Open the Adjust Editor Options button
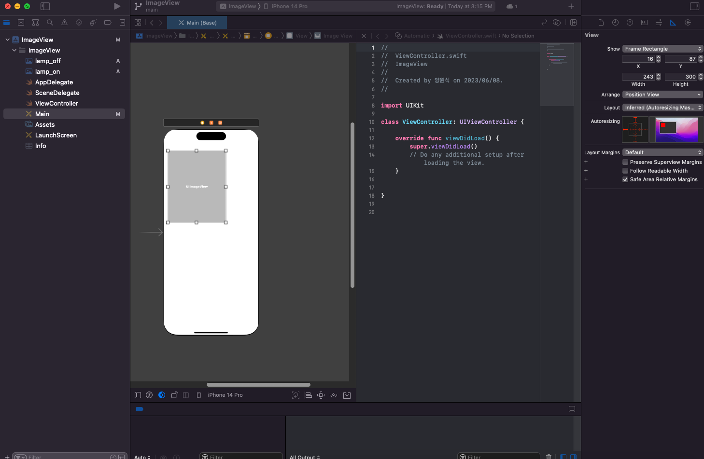Screen dimensions: 704x459 coord(557,23)
